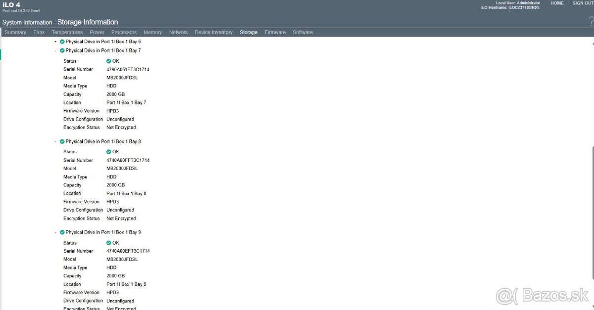Click green status icon for Bay 7 drive
Screen dimensions: 594x310
click(x=62, y=50)
